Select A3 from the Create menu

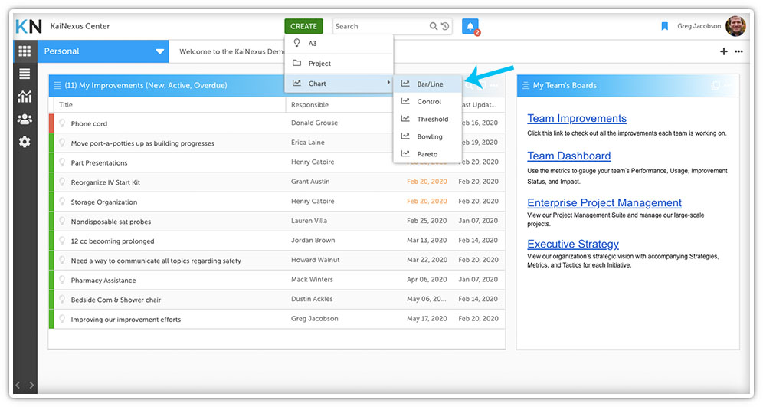pyautogui.click(x=339, y=44)
